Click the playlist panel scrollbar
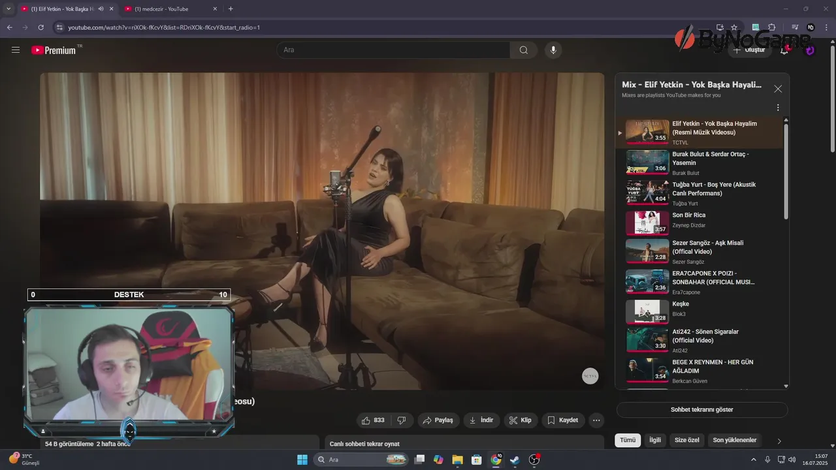The image size is (836, 470). 786,171
